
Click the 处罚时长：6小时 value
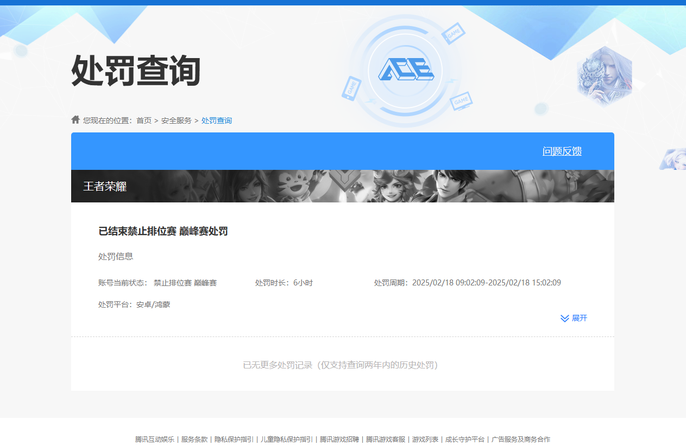coord(284,283)
